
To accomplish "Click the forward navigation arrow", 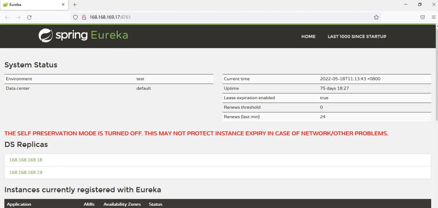I will click(x=18, y=17).
